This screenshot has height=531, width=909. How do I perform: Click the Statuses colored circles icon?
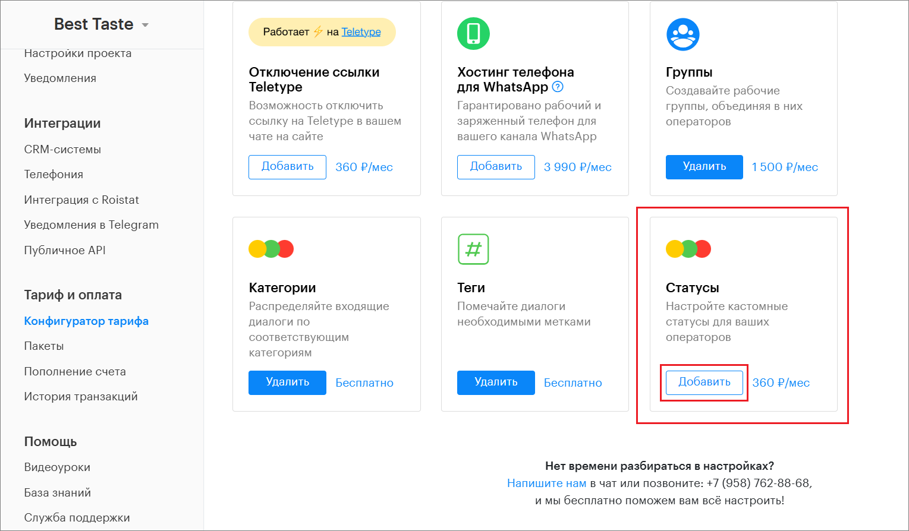tap(688, 249)
